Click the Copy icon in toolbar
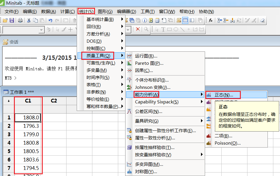Screen dimensions: 280x176 pyautogui.click(x=35, y=20)
